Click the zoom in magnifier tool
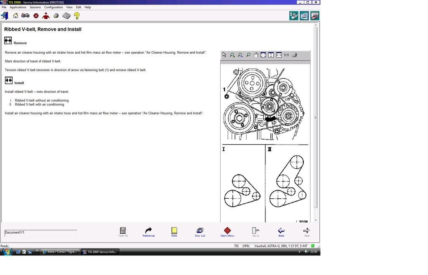The height and width of the screenshot is (275, 428). point(232,55)
